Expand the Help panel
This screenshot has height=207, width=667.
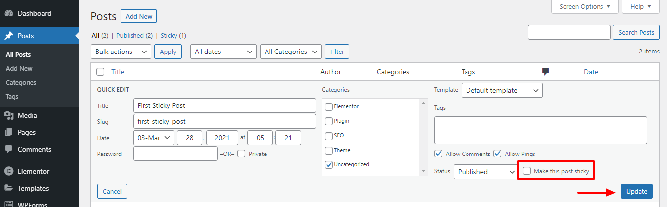[641, 6]
